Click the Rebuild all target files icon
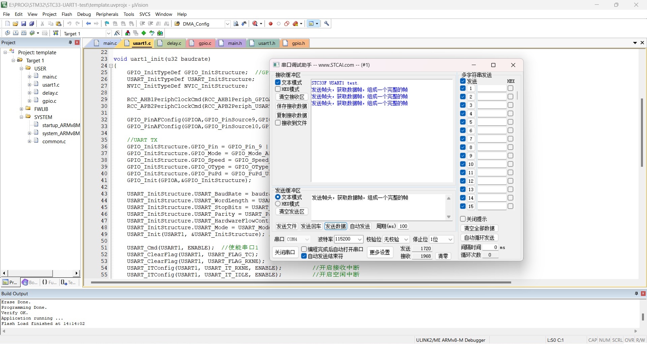The image size is (647, 364). click(x=24, y=33)
